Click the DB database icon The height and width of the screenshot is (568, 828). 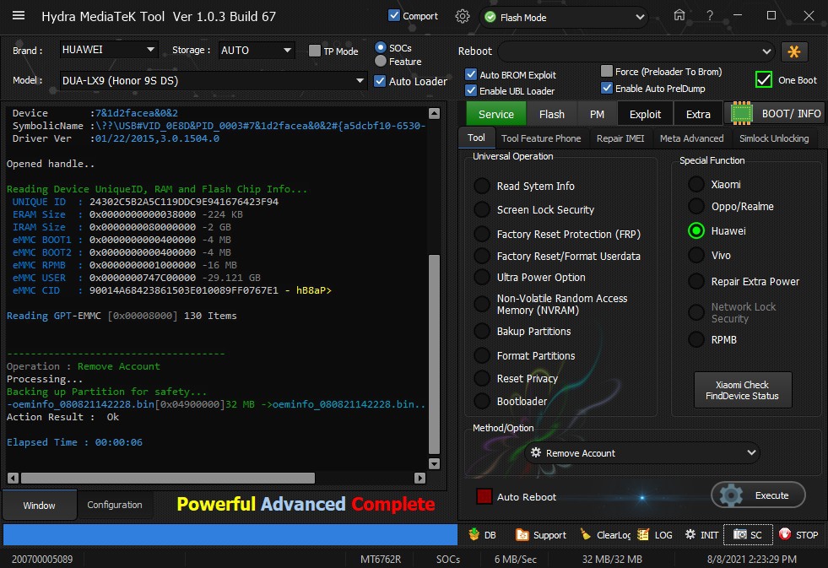click(x=474, y=534)
